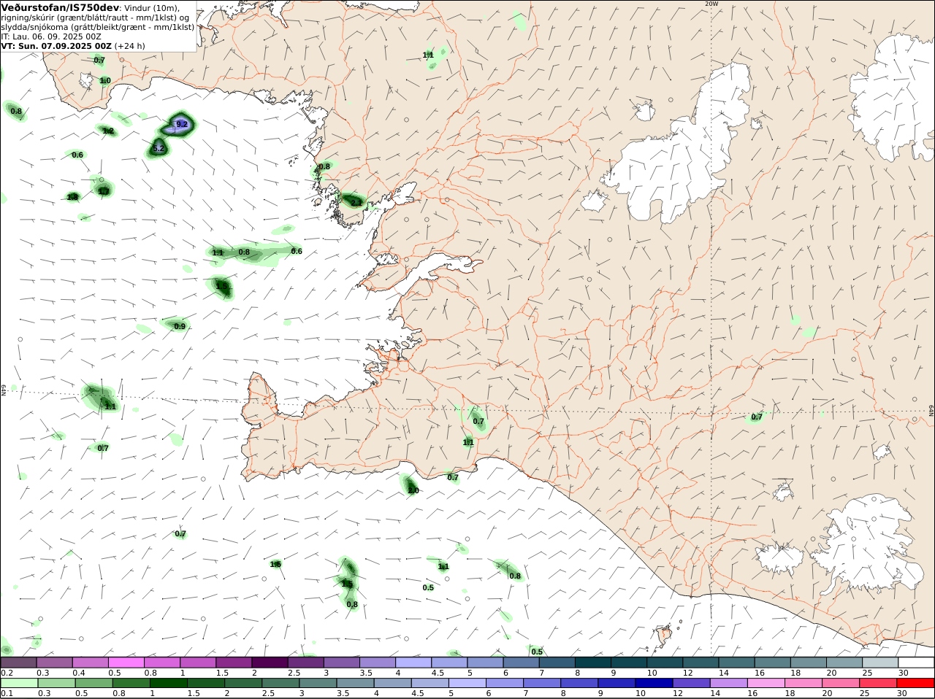Click the bottom legend swatch between 18 and 20
Viewport: 935px width, 699px height.
pos(803,683)
